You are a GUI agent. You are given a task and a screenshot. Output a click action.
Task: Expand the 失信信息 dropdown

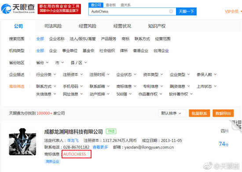46,94
